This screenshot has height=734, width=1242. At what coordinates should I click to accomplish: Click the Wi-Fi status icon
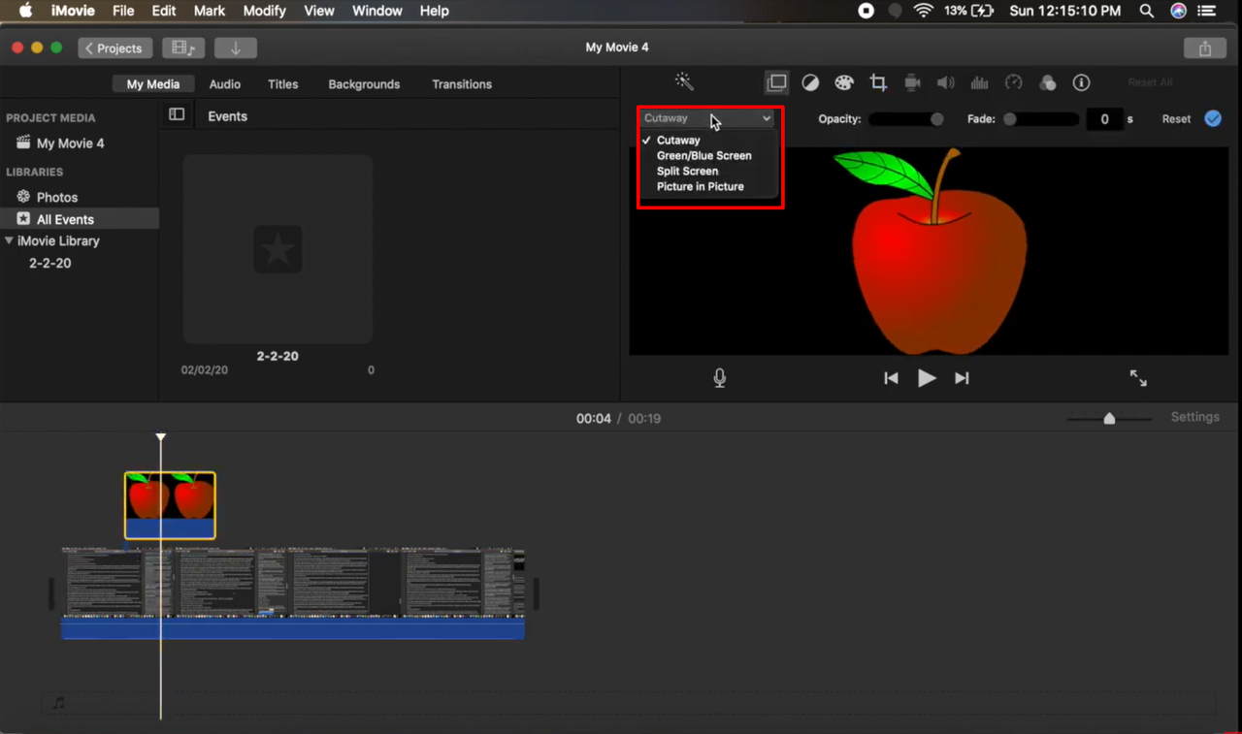(x=923, y=11)
